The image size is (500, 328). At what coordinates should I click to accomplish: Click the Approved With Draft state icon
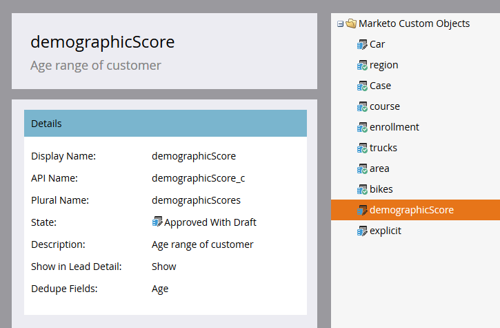[157, 222]
